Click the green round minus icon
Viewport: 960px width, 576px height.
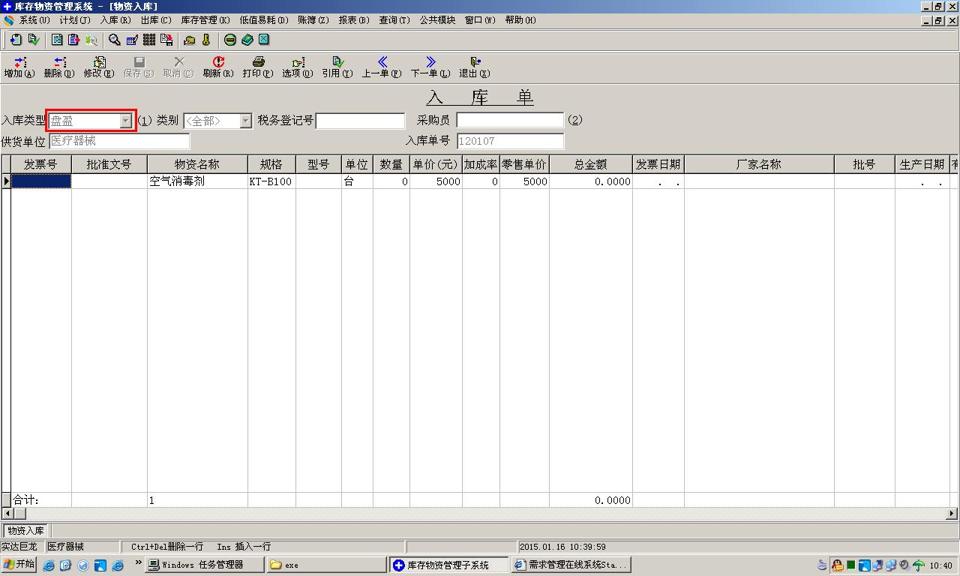click(x=230, y=40)
